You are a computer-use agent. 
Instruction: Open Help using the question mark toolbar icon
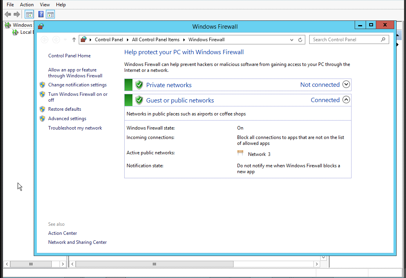pos(41,14)
